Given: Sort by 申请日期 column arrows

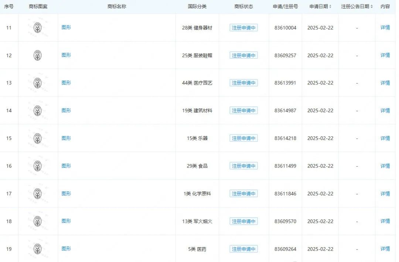Looking at the screenshot, I should point(330,7).
